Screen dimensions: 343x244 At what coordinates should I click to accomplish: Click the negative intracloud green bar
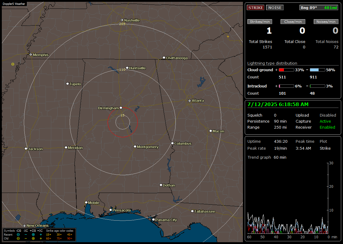coord(317,86)
